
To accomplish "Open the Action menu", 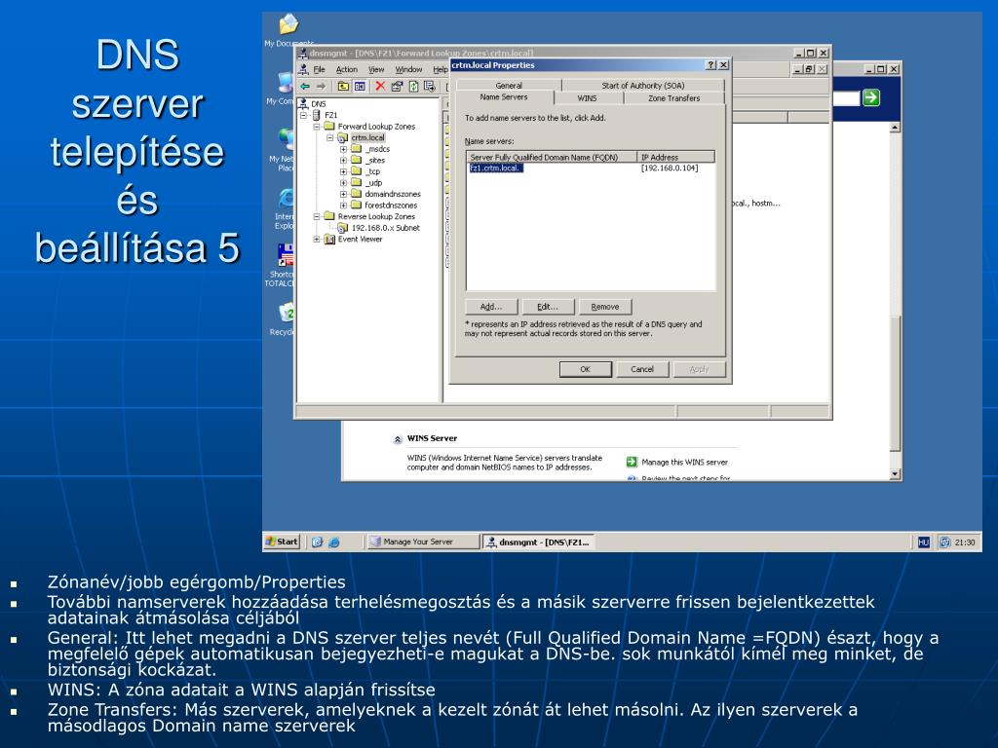I will tap(347, 69).
